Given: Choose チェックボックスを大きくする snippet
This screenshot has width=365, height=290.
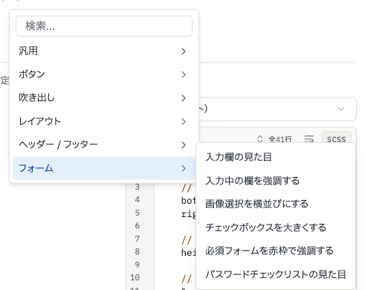Looking at the screenshot, I should 276,228.
